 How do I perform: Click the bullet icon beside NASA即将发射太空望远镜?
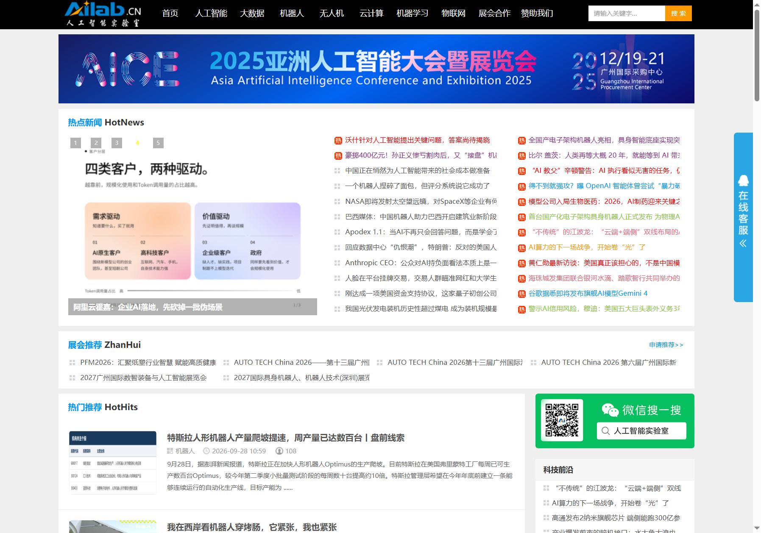tap(337, 202)
